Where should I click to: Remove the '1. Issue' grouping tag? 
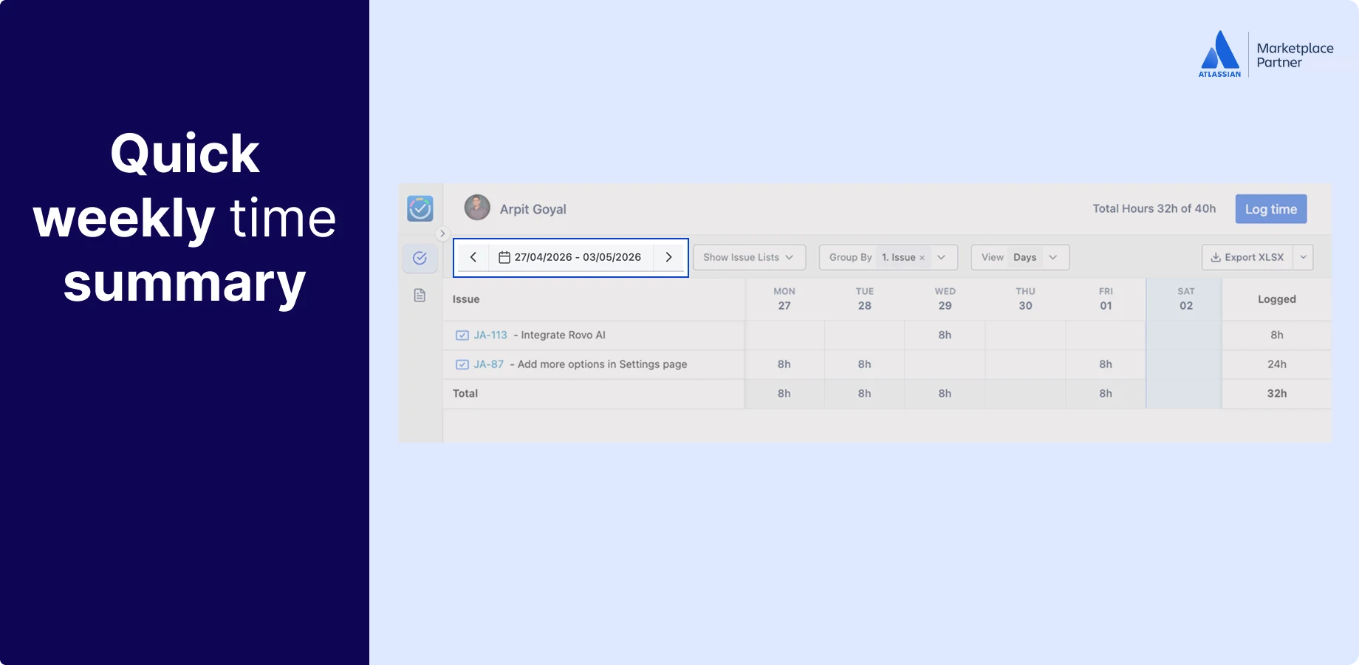922,258
